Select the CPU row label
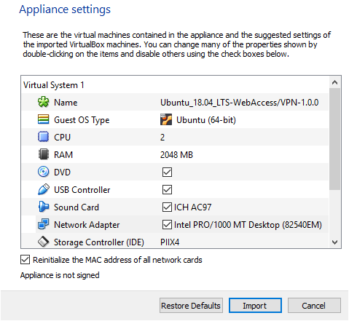The width and height of the screenshot is (349, 321). tap(62, 138)
